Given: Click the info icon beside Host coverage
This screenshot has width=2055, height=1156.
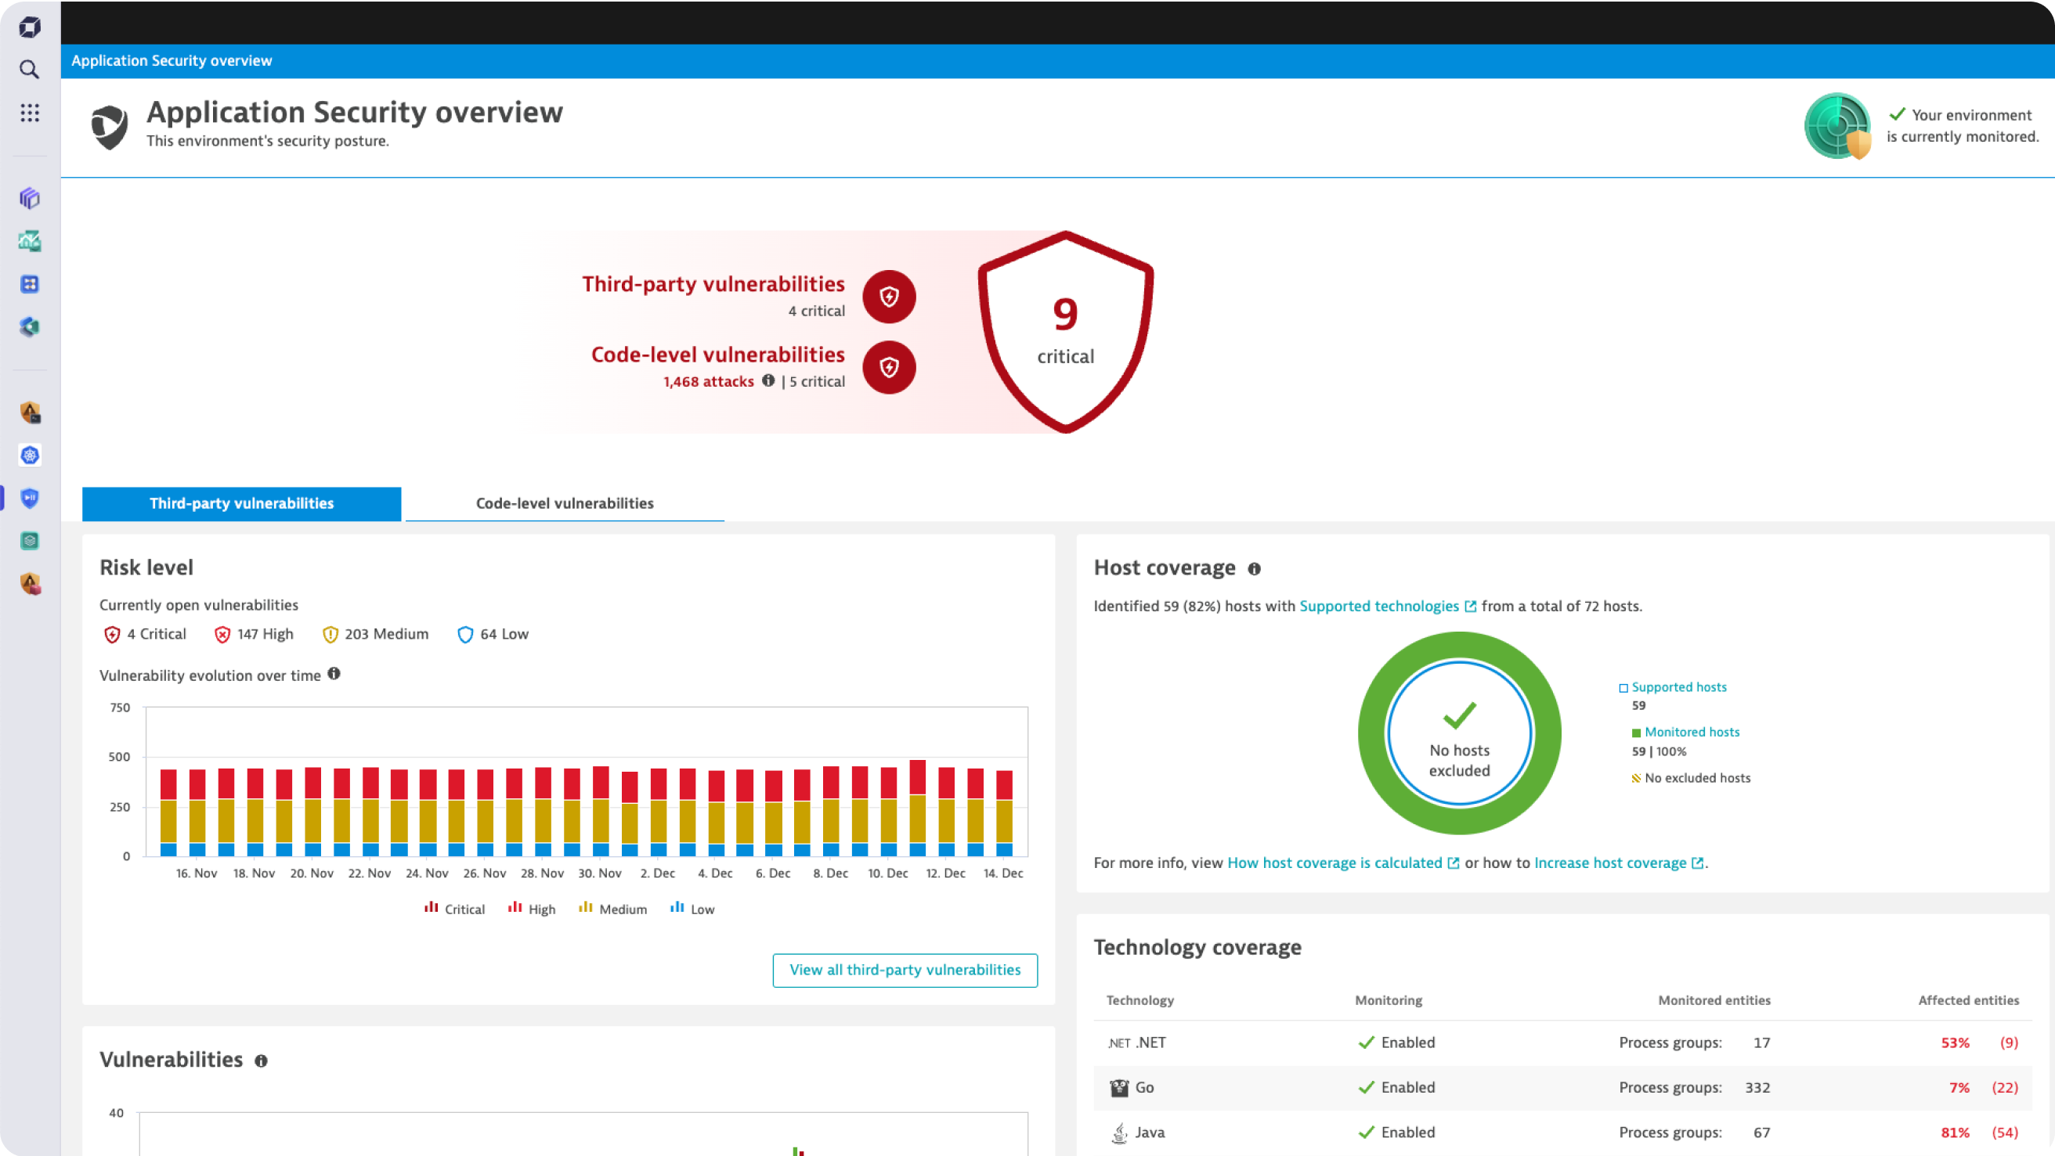Looking at the screenshot, I should (x=1254, y=568).
